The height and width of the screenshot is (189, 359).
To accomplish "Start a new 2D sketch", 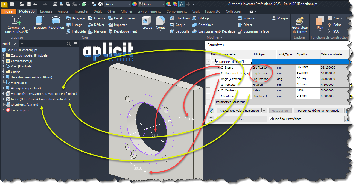I will tap(17, 21).
